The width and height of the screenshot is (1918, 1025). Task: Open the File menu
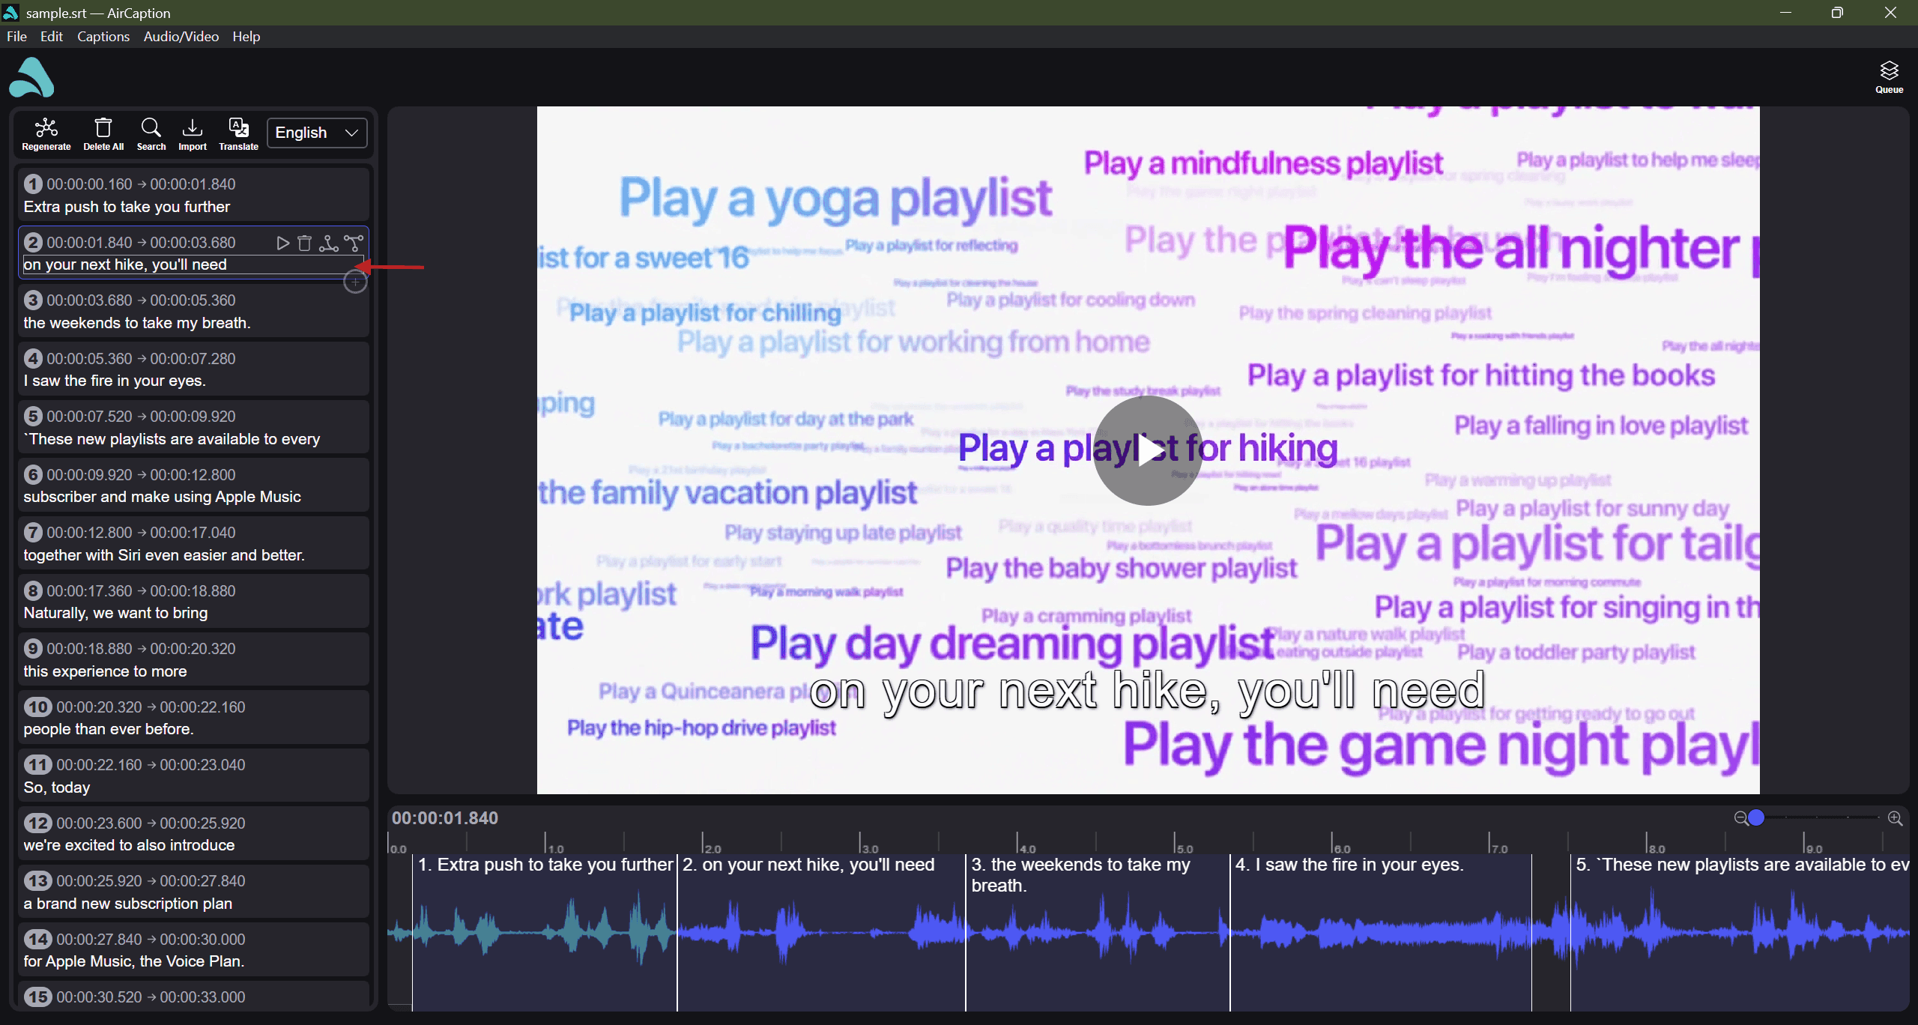coord(16,36)
